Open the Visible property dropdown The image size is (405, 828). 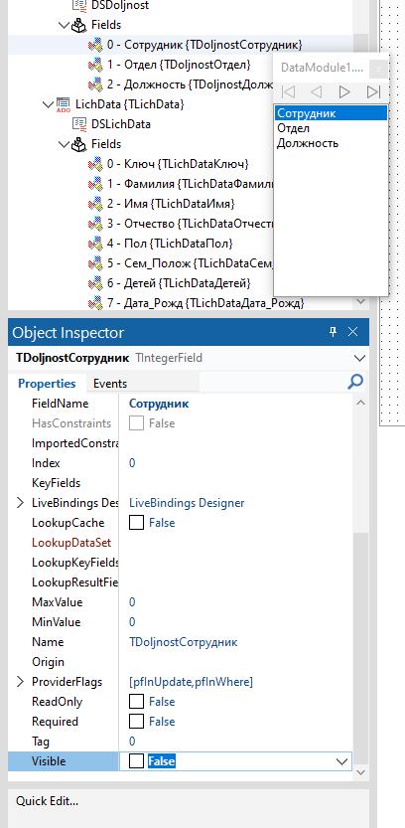click(342, 761)
